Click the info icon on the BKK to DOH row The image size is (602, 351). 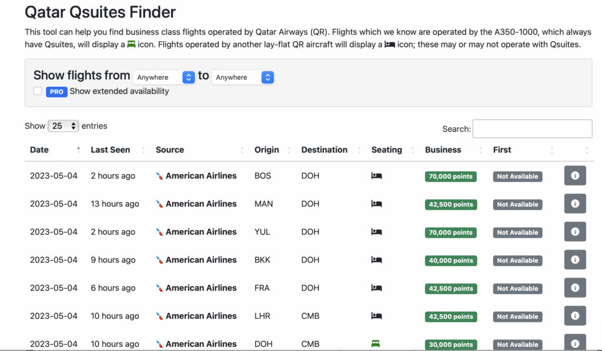[x=574, y=259]
